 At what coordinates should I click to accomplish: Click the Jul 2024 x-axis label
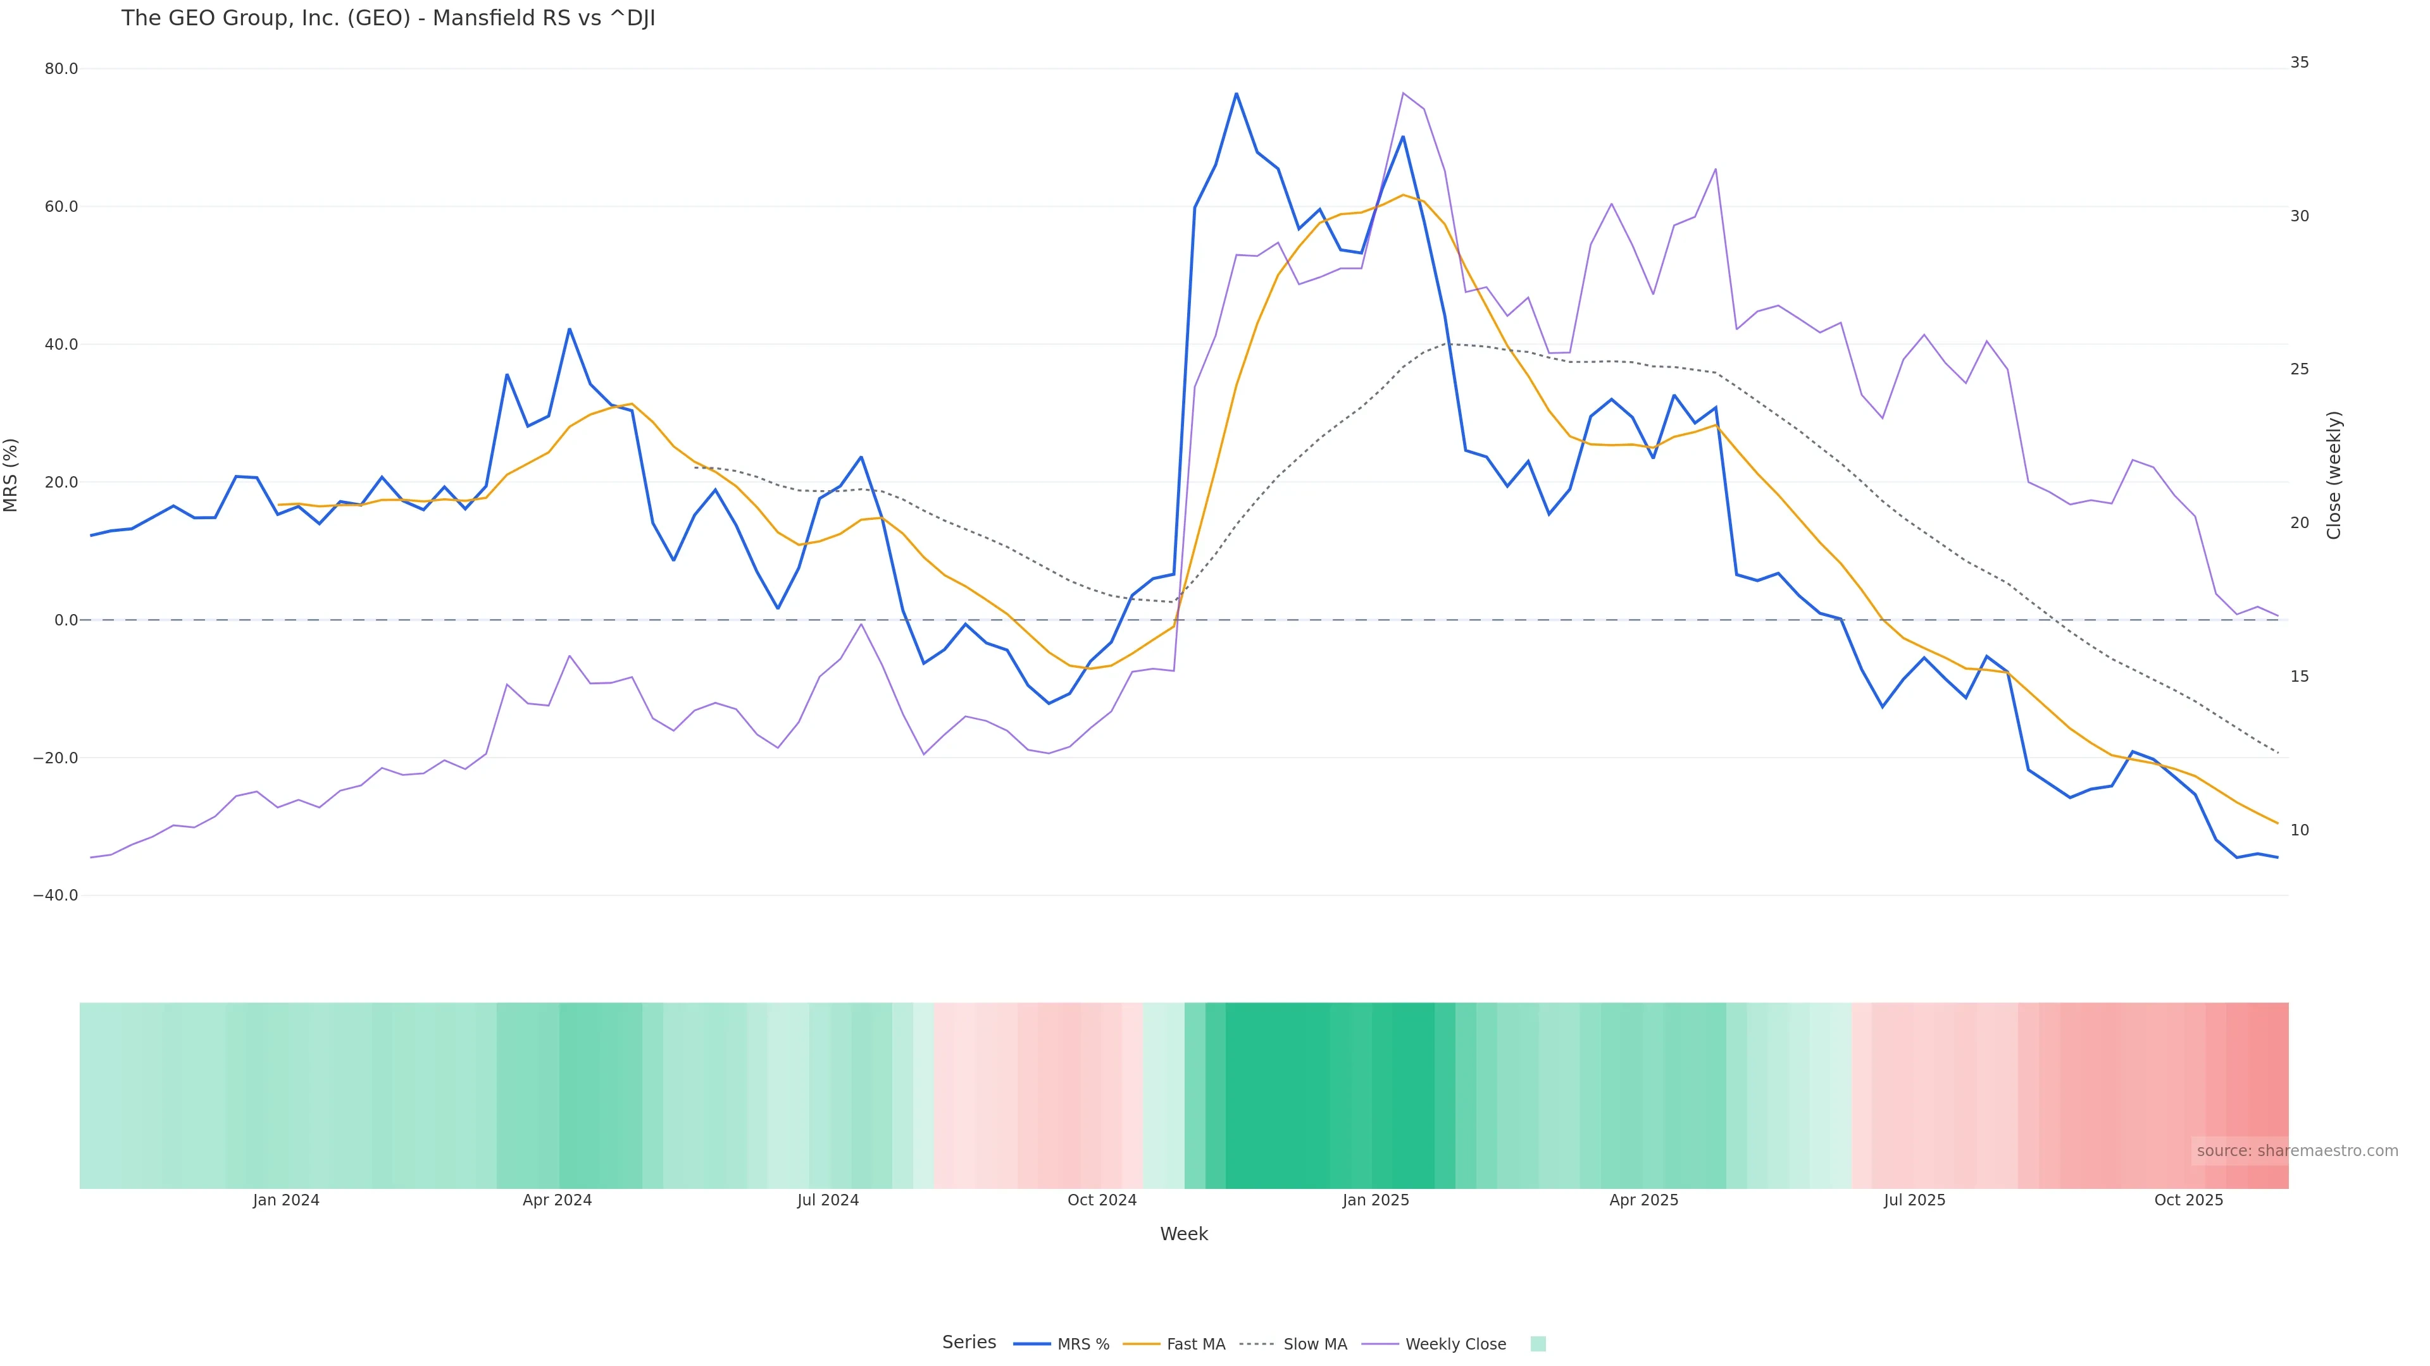[x=827, y=1200]
